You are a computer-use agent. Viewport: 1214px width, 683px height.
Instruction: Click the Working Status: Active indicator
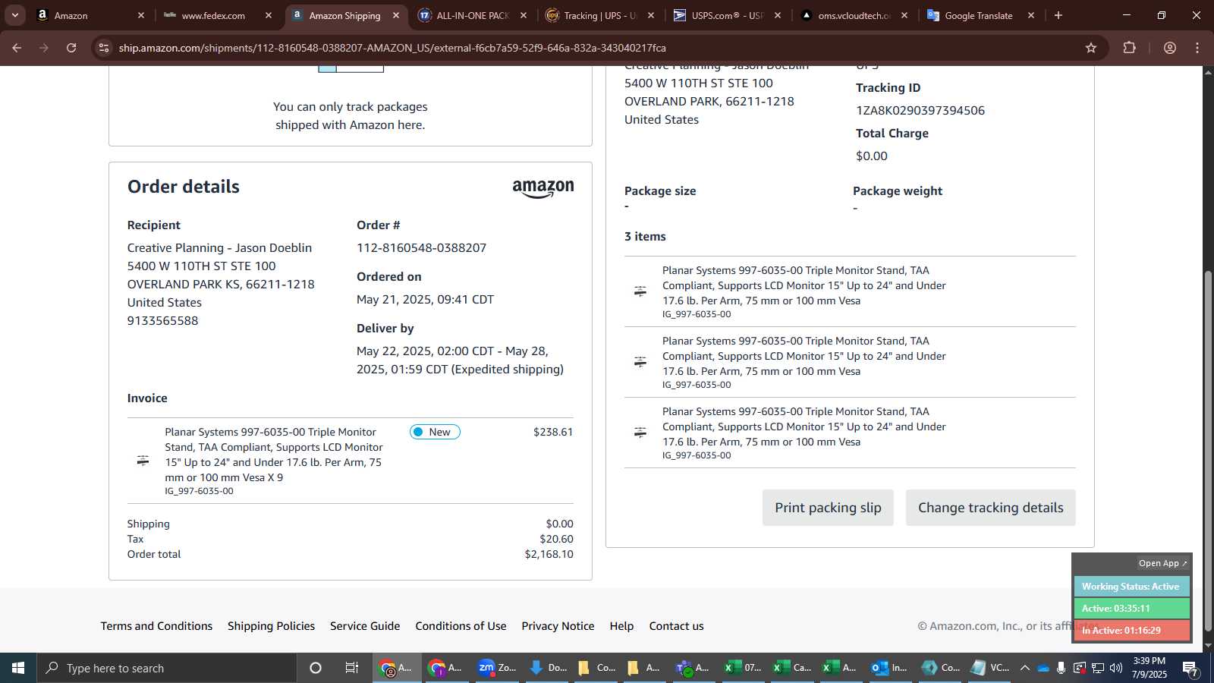(x=1131, y=587)
